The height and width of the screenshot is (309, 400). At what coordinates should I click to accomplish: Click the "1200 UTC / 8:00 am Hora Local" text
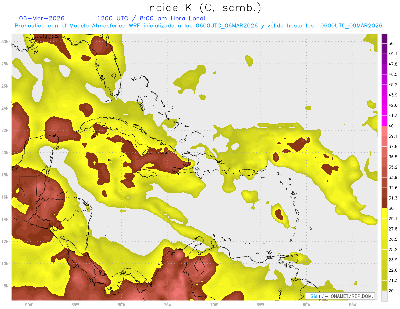pos(151,18)
